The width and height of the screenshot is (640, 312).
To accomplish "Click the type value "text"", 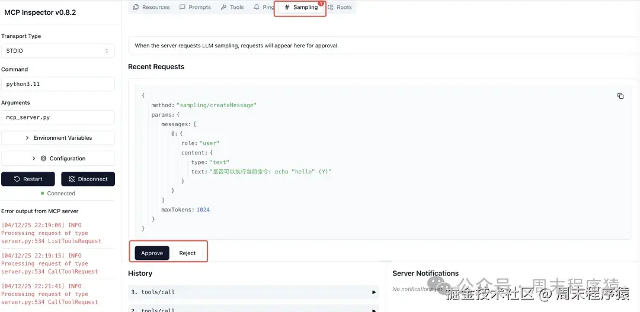I will [x=219, y=162].
